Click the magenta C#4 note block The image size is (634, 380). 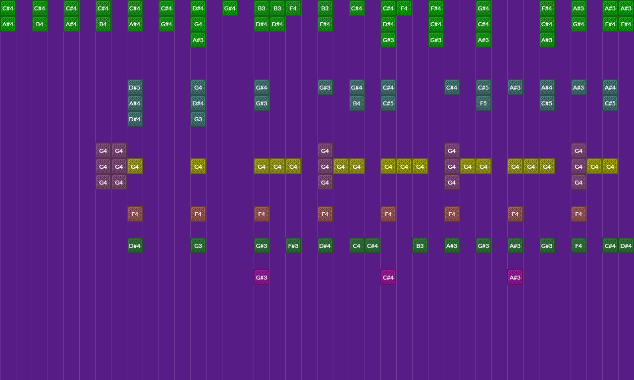[388, 277]
